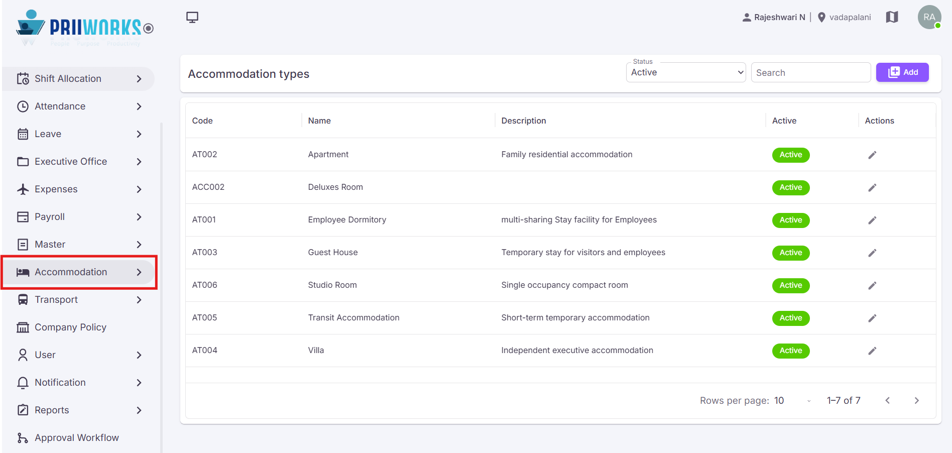Click the Search input field
952x453 pixels.
pos(811,72)
